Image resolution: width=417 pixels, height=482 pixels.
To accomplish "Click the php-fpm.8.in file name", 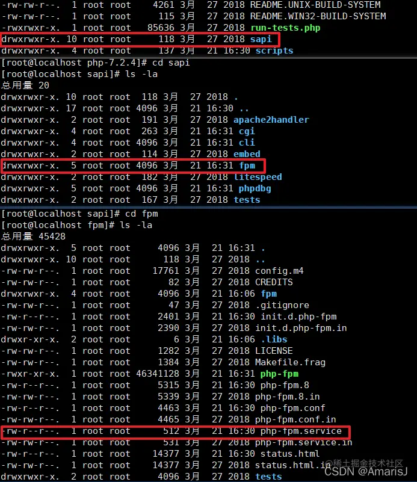I will click(x=288, y=397).
